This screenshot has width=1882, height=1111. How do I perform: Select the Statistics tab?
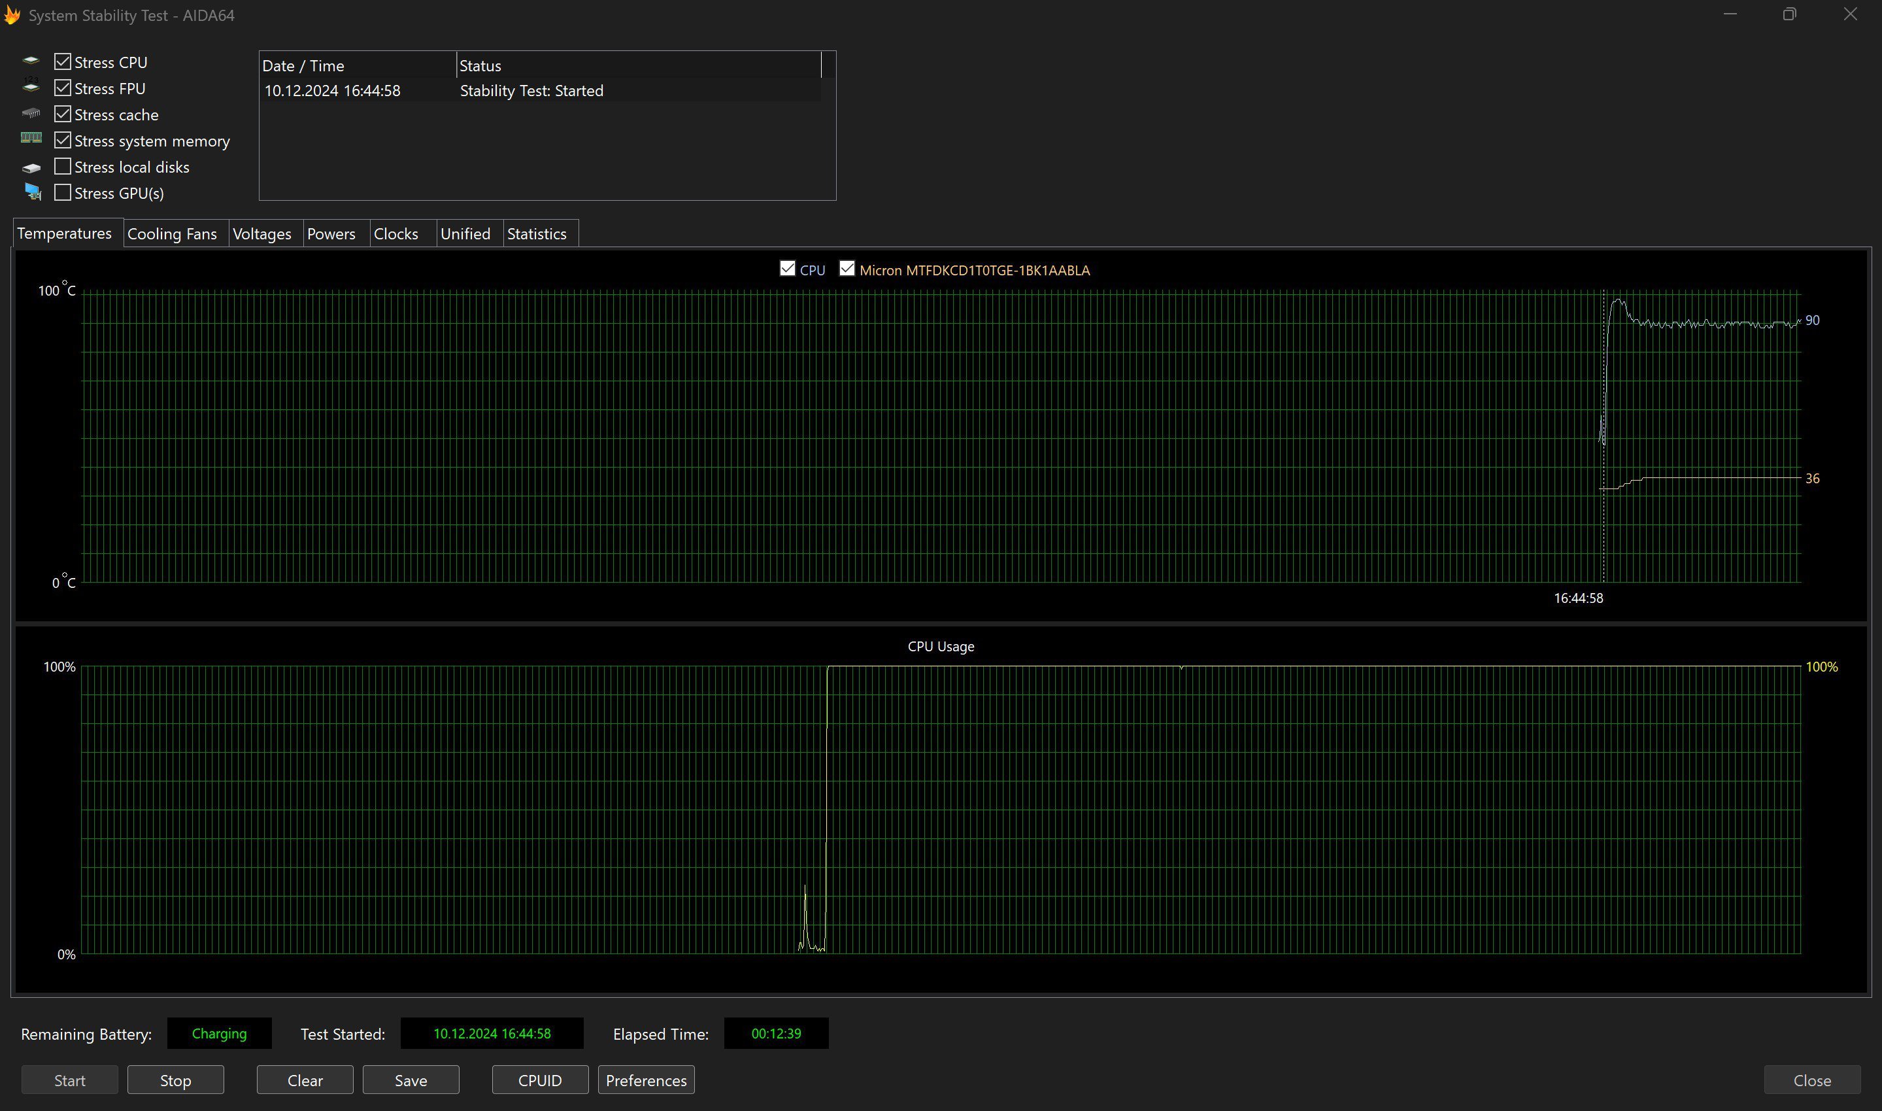(x=537, y=234)
